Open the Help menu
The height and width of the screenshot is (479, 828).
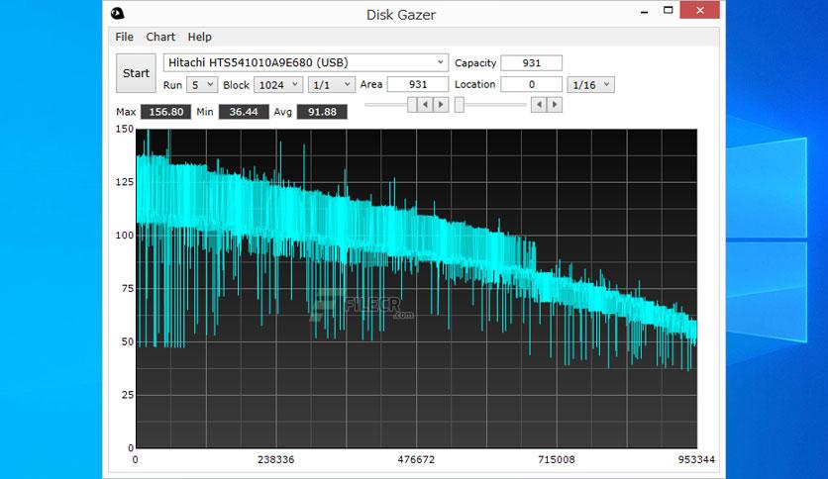point(200,37)
